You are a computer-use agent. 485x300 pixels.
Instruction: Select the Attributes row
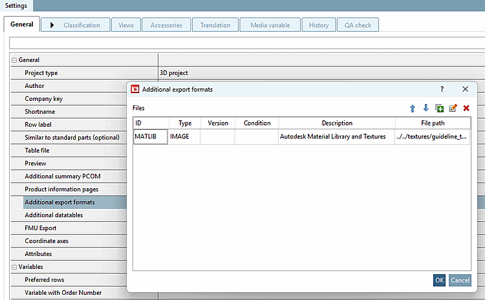(69, 254)
